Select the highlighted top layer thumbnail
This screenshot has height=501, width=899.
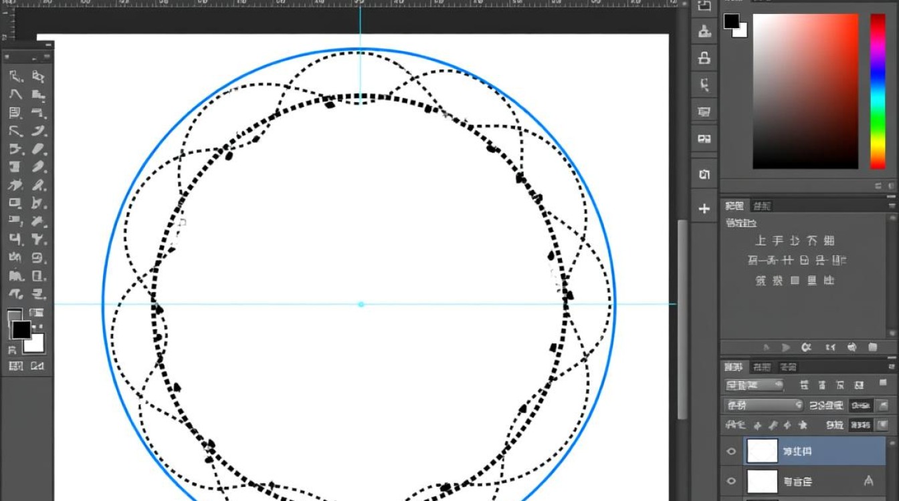[x=762, y=452]
